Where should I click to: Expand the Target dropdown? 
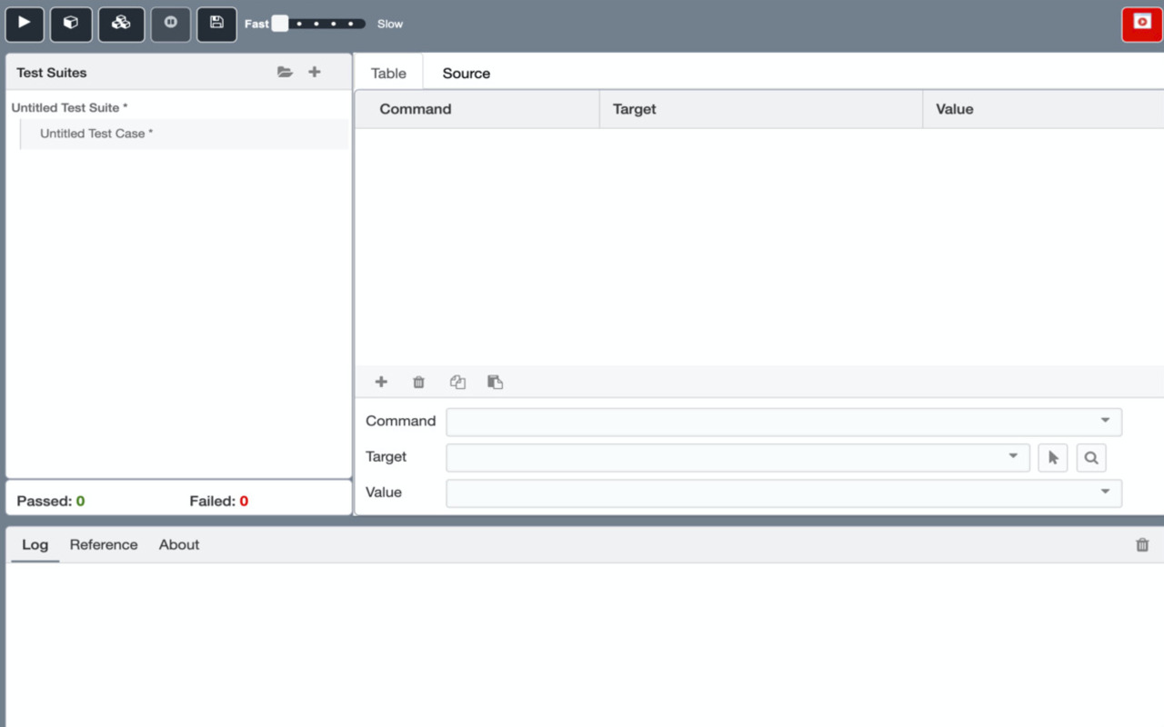coord(1013,457)
